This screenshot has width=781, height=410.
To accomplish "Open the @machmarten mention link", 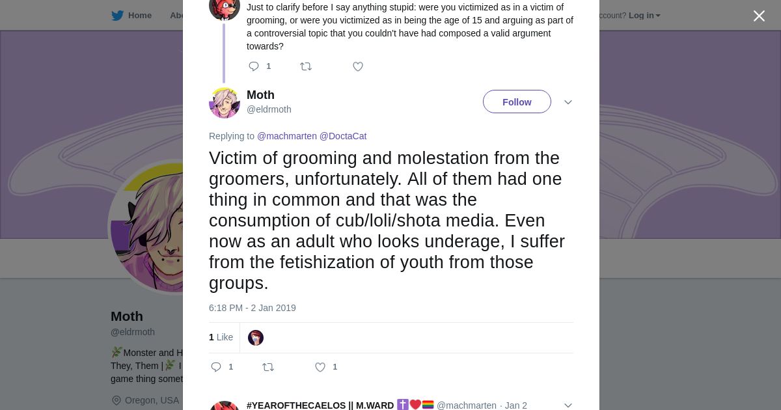I will click(x=286, y=136).
